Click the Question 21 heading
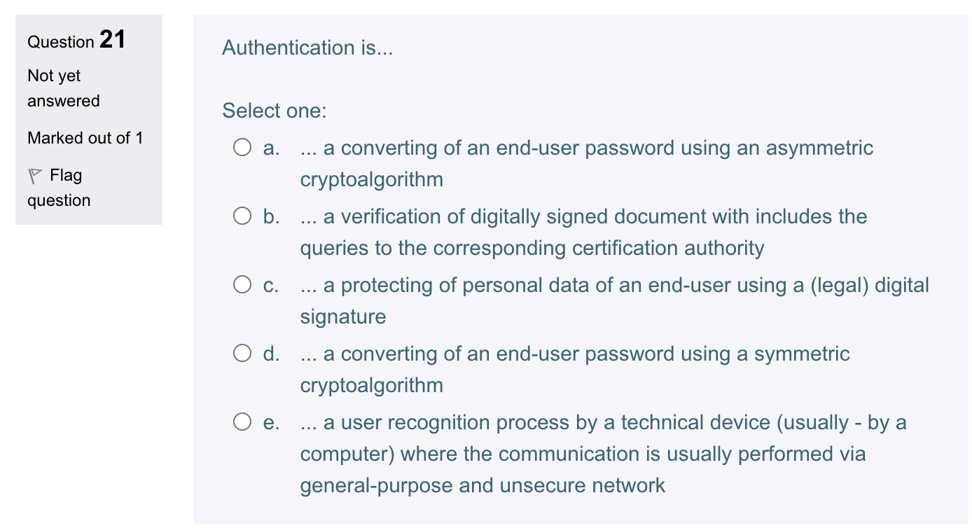 (x=76, y=41)
